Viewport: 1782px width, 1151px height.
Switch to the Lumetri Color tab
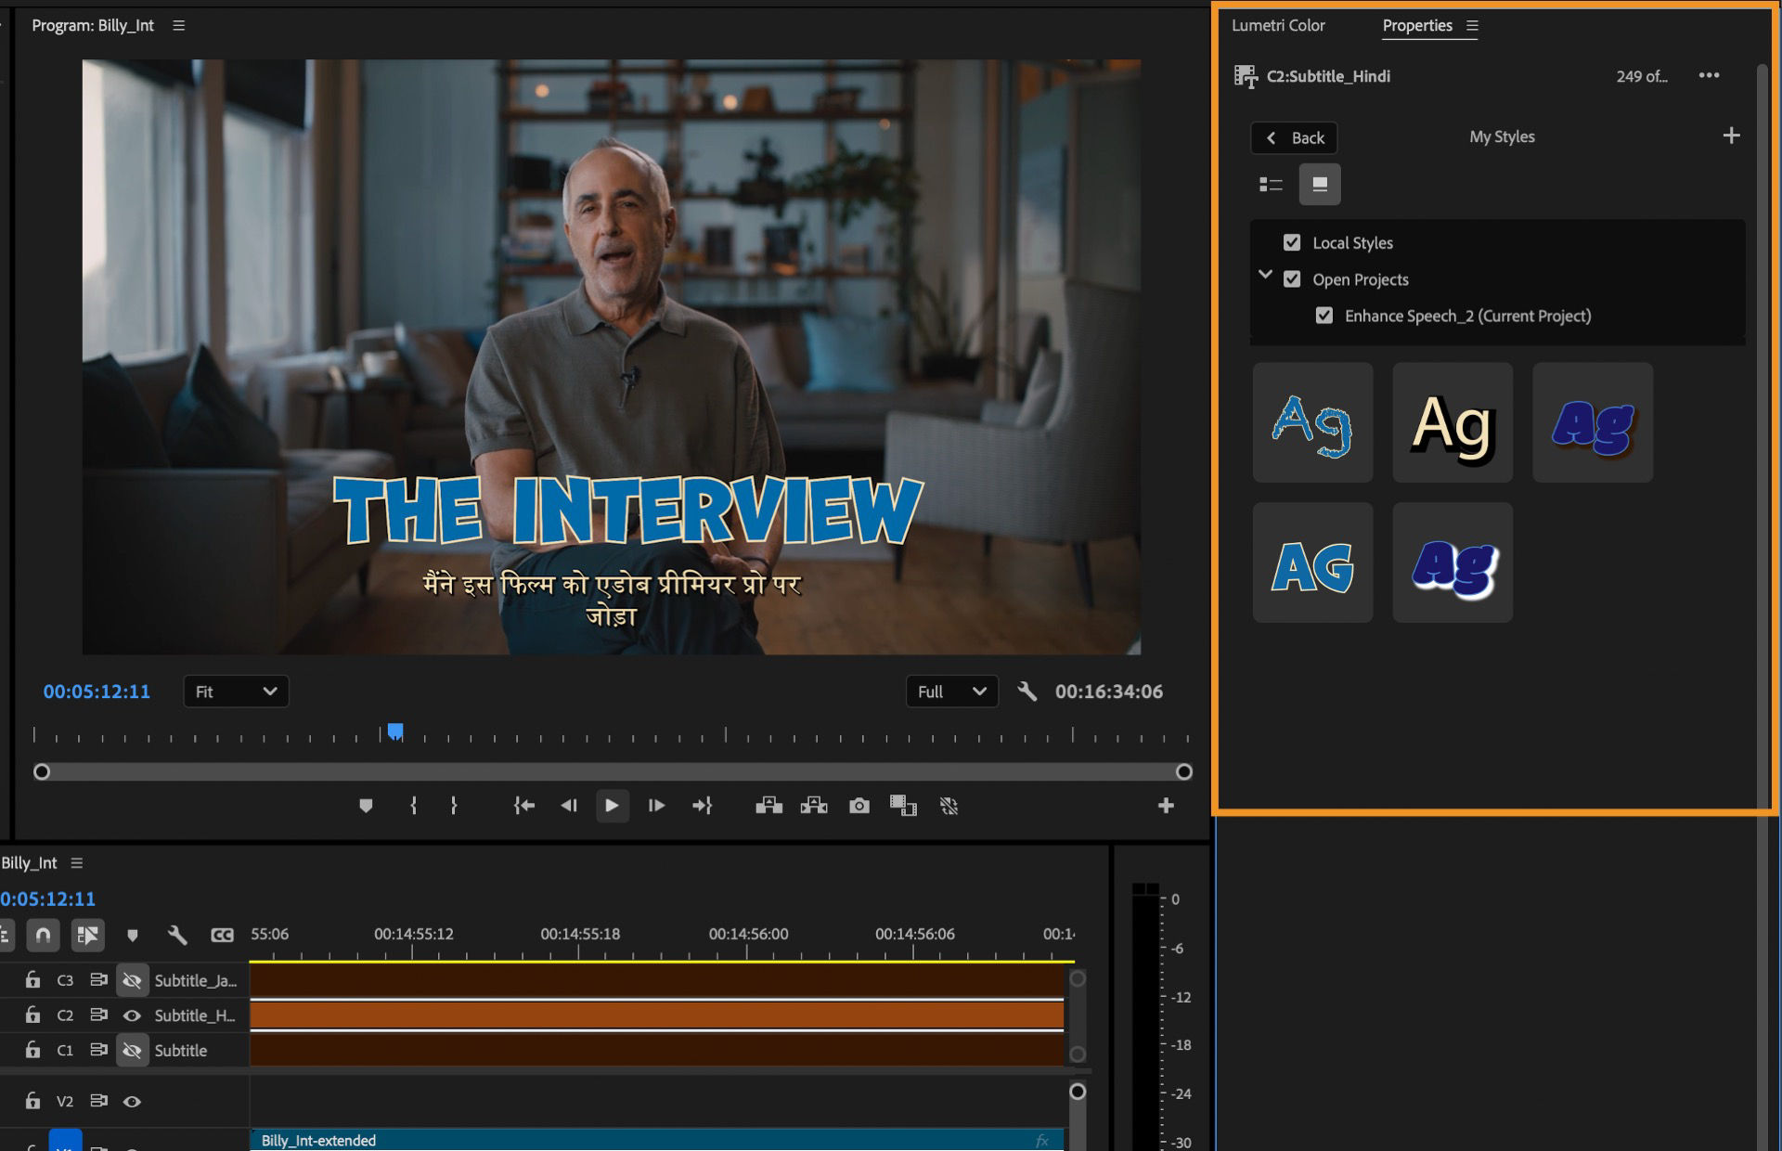pyautogui.click(x=1278, y=25)
